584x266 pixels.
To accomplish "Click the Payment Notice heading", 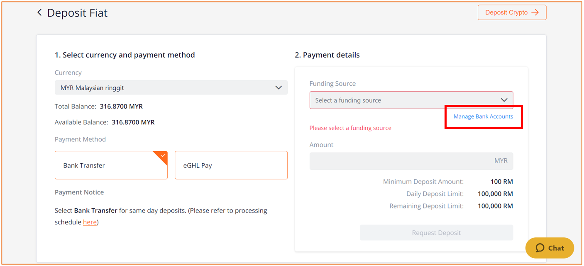I will [x=79, y=192].
